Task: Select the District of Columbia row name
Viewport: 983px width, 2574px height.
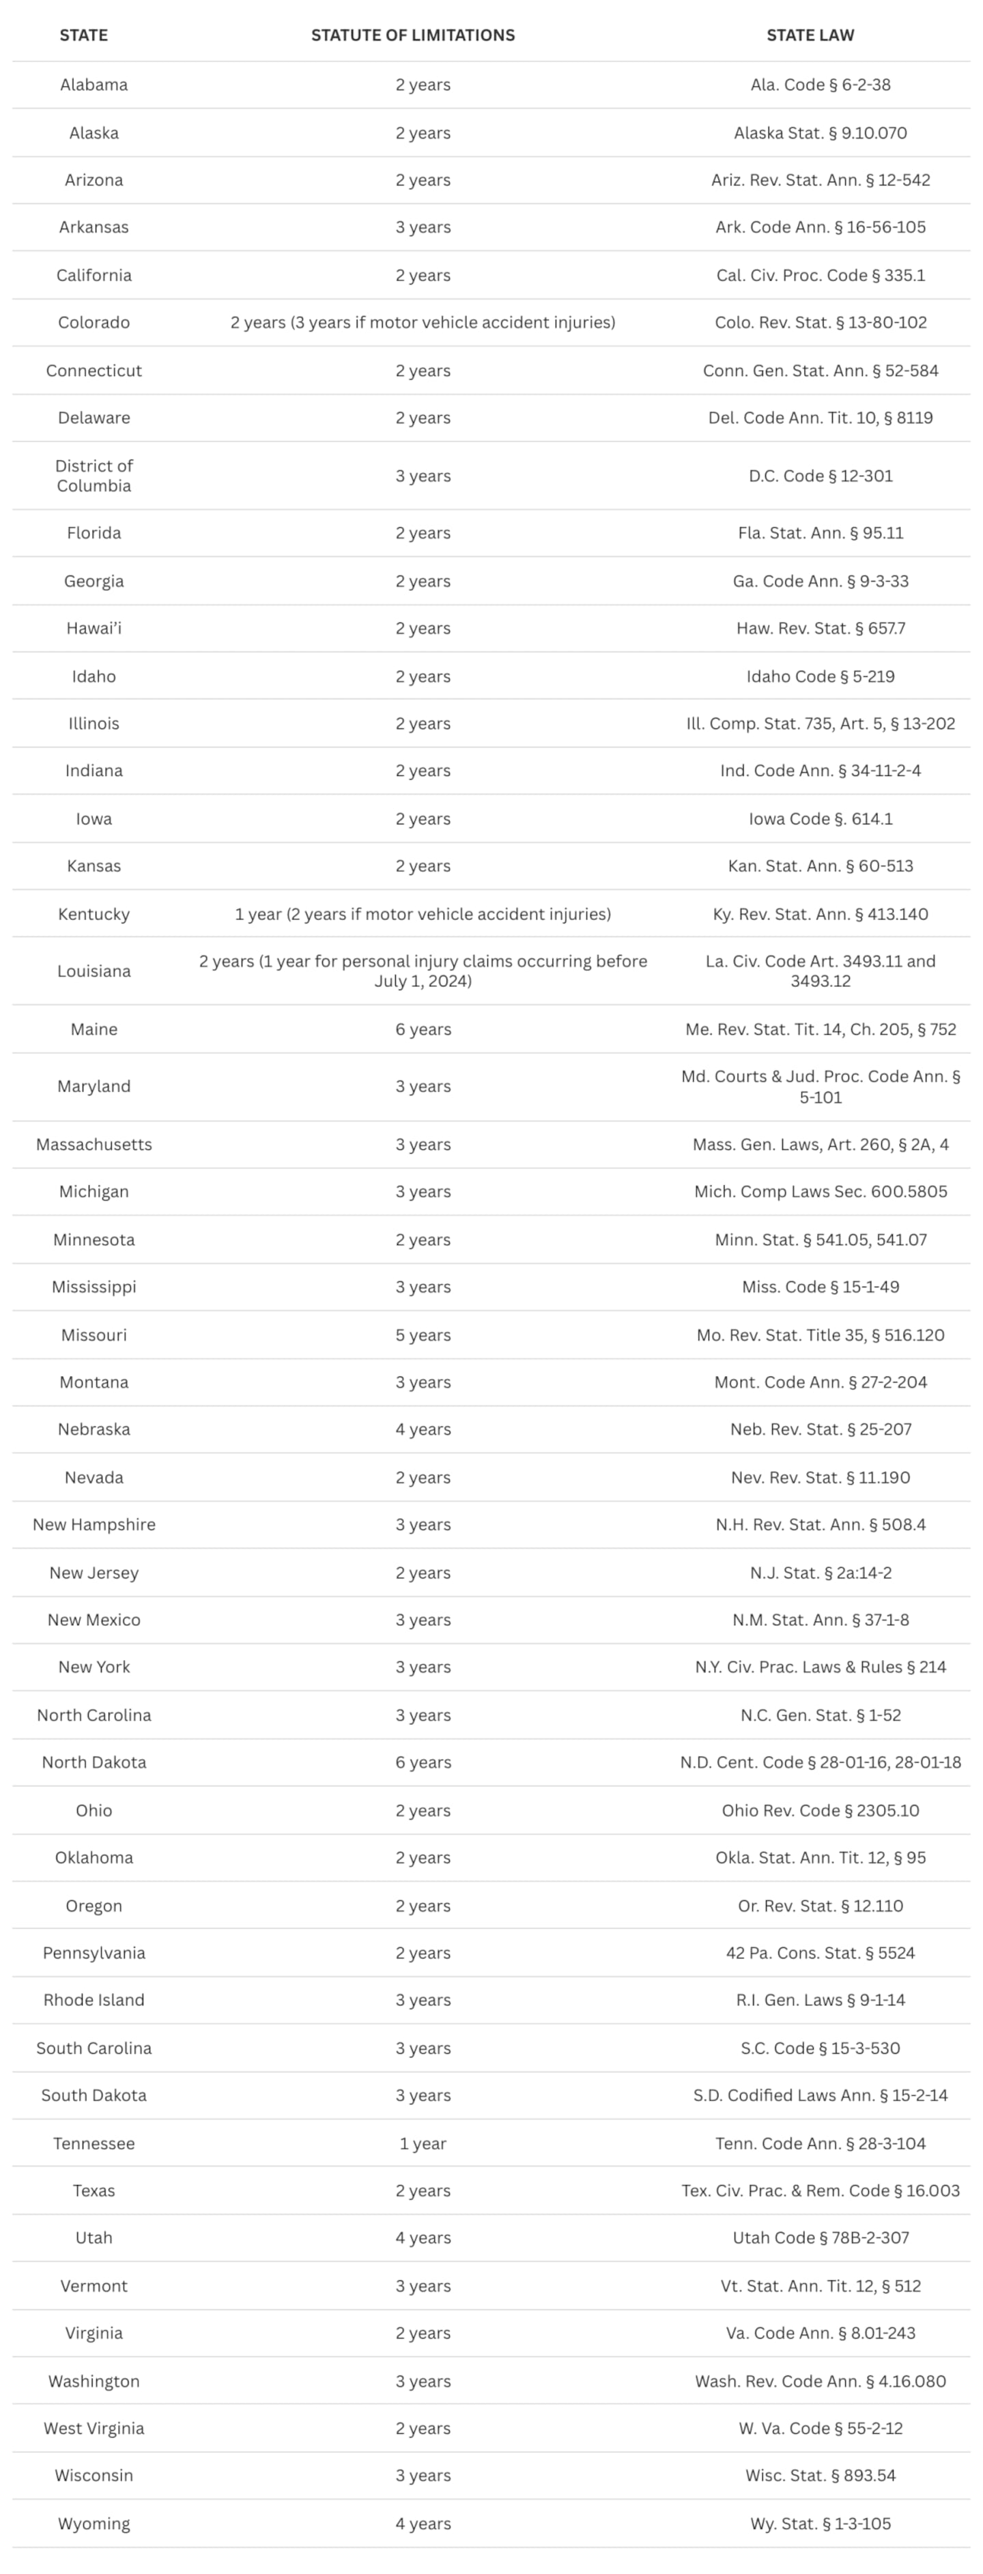Action: 94,476
